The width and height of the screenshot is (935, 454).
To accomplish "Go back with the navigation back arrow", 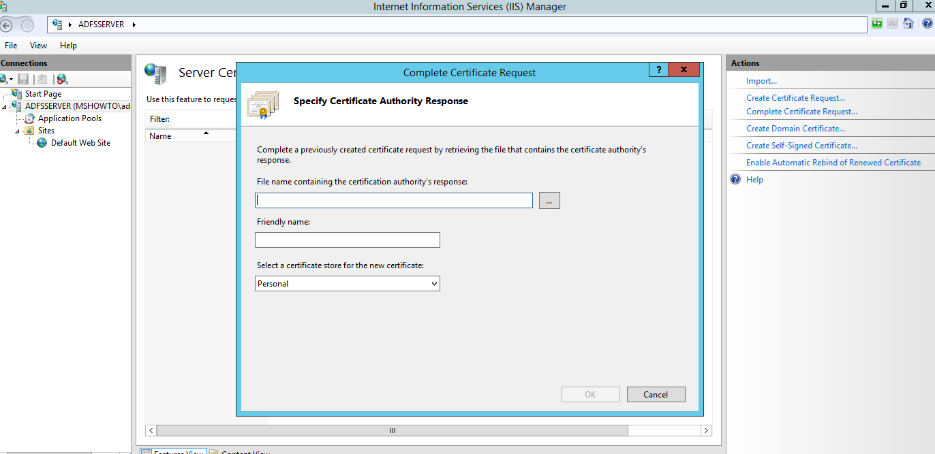I will [x=7, y=25].
